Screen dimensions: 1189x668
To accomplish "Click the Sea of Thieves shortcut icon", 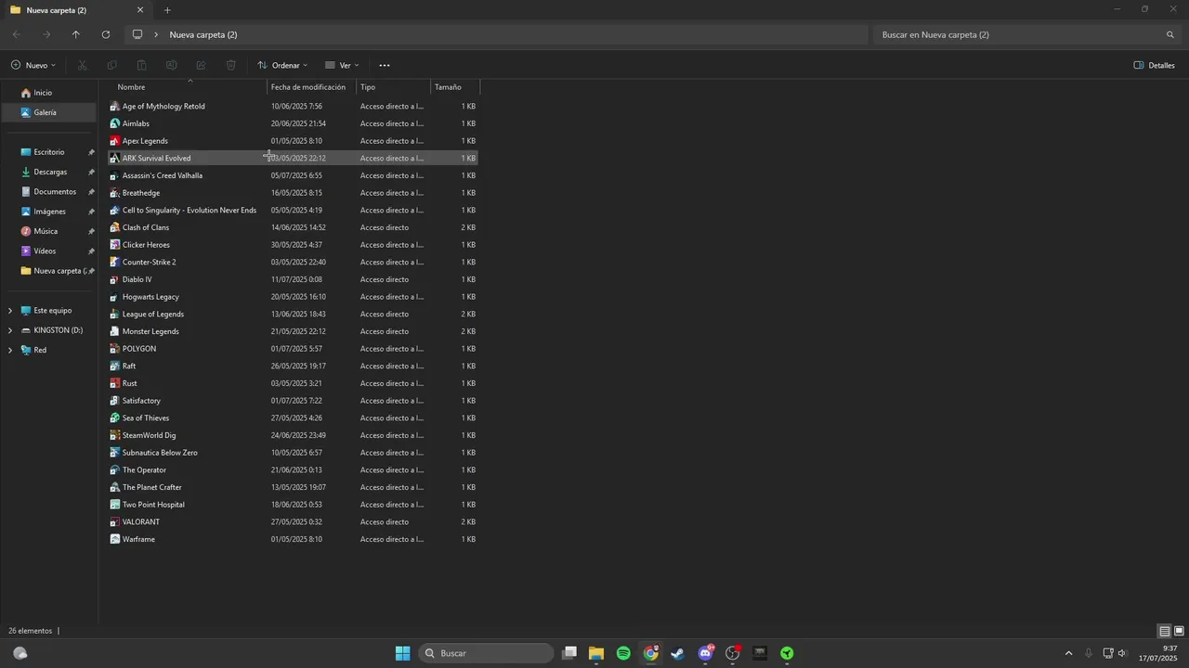I will [x=115, y=417].
